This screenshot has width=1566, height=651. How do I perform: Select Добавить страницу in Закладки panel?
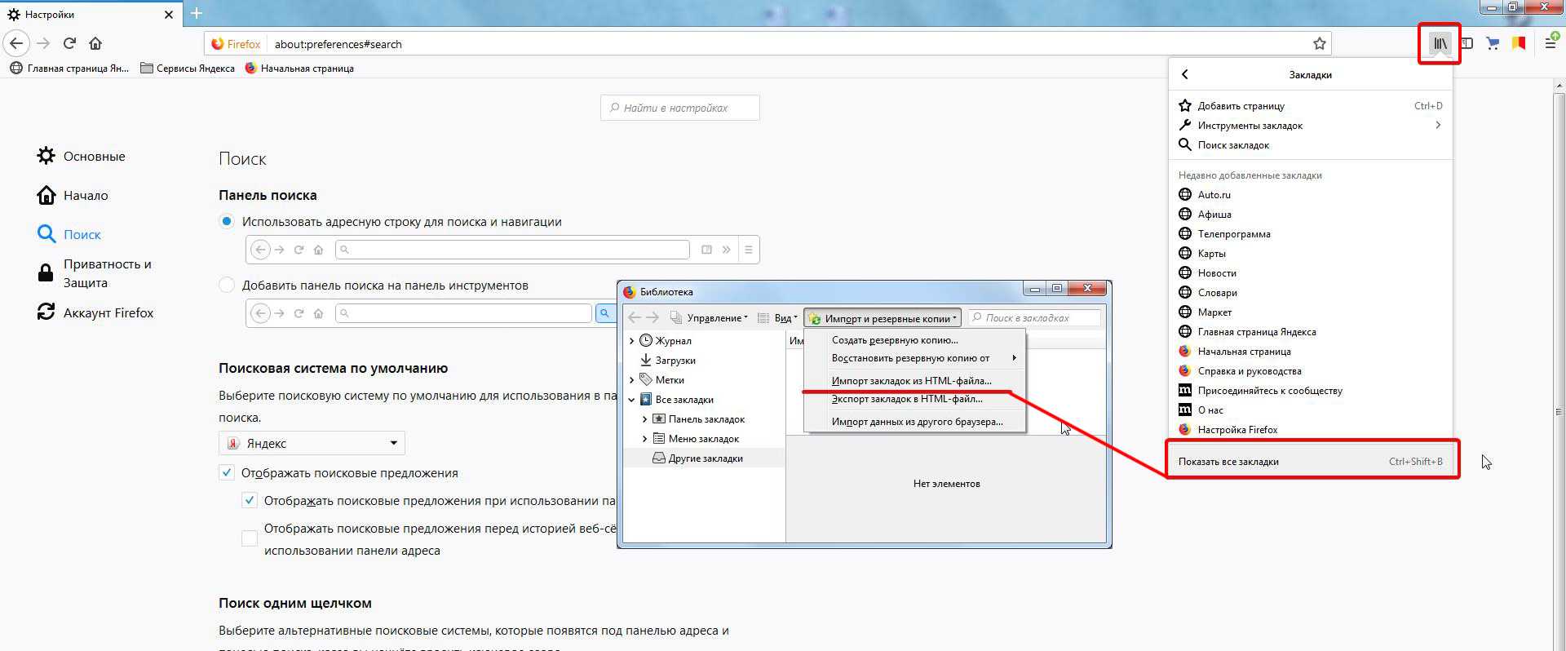1311,105
